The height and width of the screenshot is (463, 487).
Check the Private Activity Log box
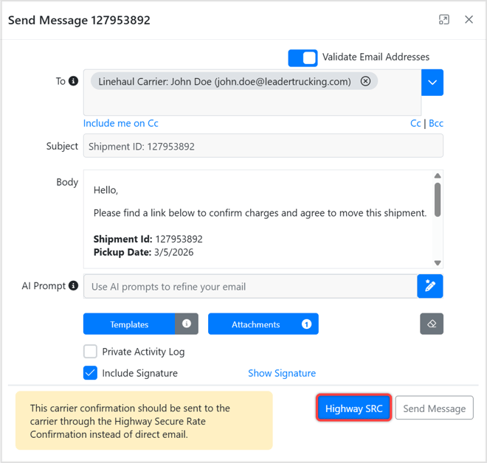tap(90, 352)
